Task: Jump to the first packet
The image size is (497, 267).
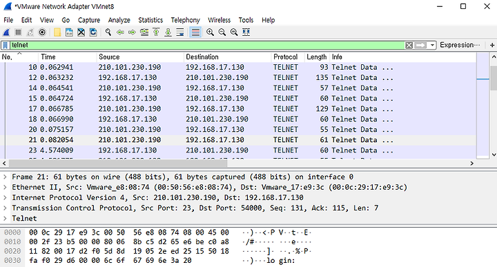Action: [x=156, y=32]
